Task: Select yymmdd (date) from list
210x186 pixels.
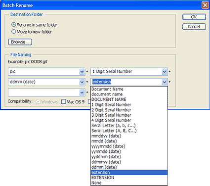Action: 129,151
